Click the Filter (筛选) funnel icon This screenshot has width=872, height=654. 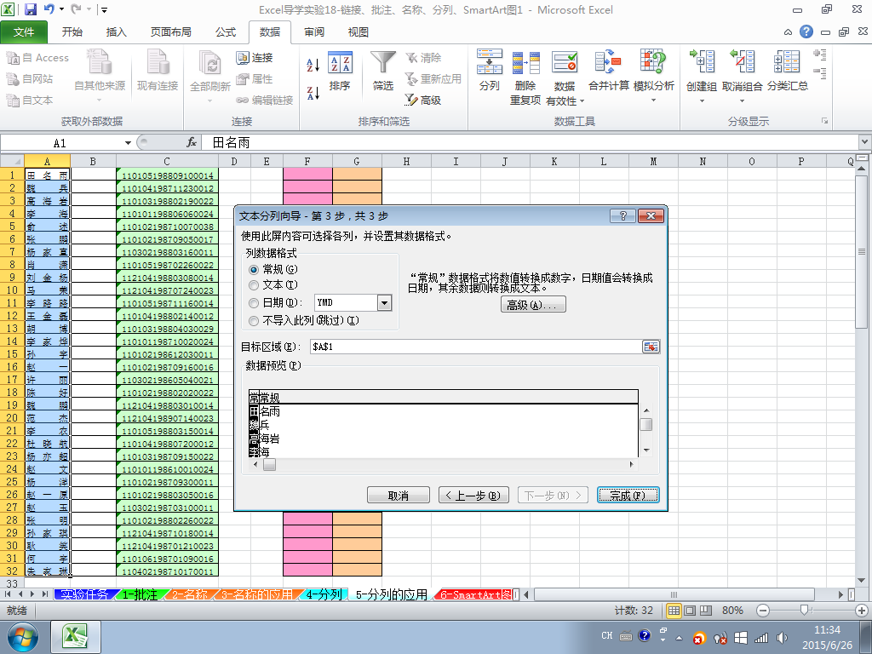(x=383, y=72)
